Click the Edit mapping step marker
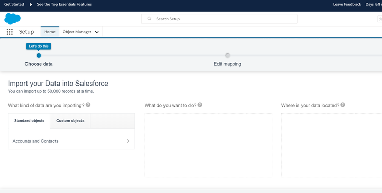The image size is (382, 193). pos(228,56)
